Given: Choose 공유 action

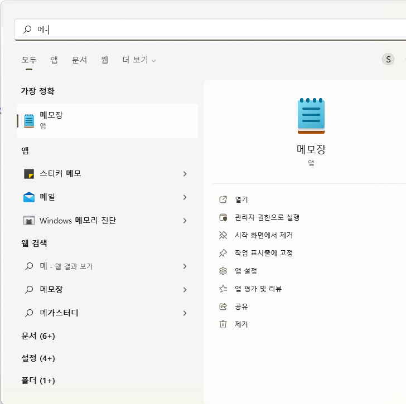Looking at the screenshot, I should [241, 306].
